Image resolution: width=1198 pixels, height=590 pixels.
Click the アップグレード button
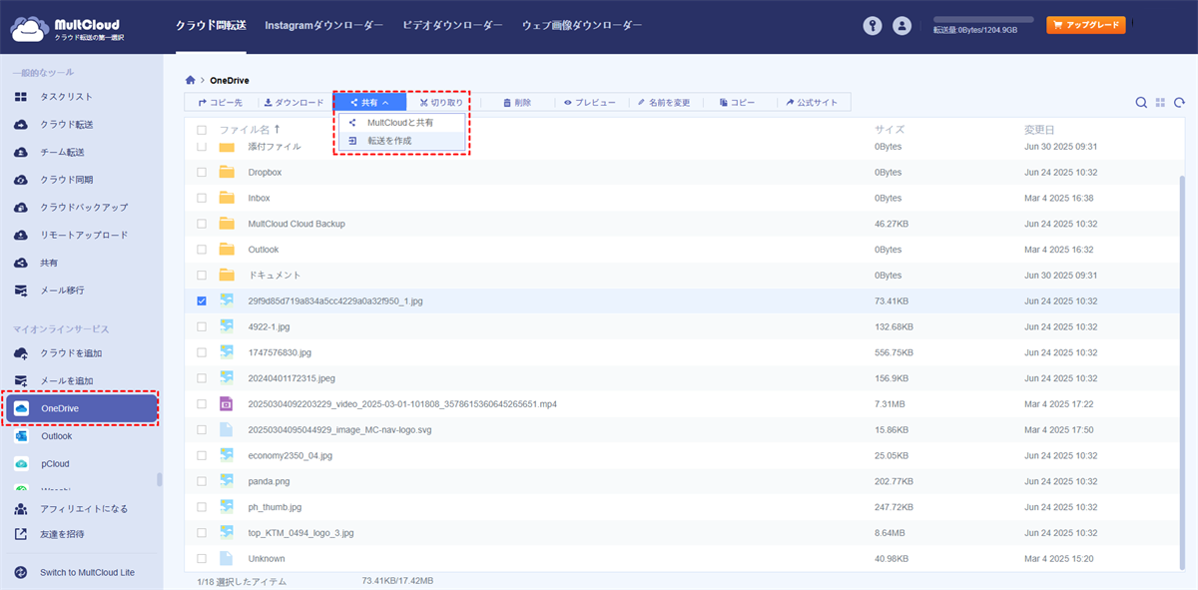[x=1085, y=25]
